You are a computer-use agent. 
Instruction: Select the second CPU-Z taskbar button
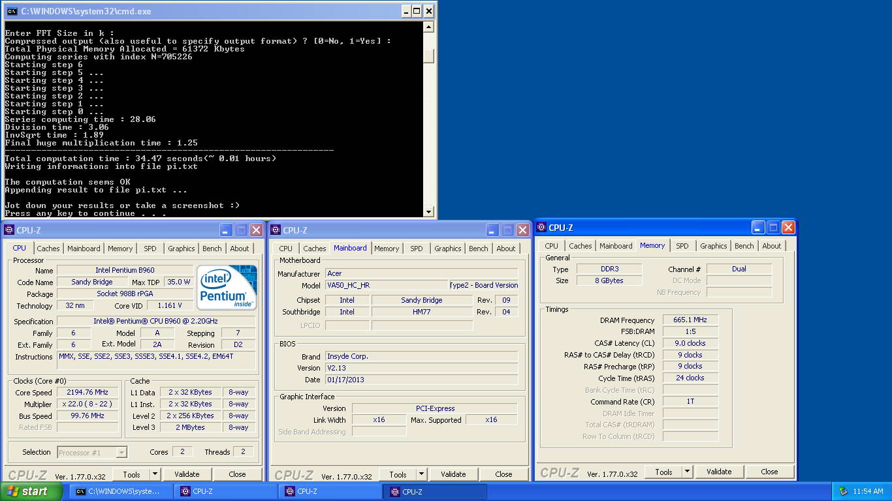pyautogui.click(x=331, y=491)
